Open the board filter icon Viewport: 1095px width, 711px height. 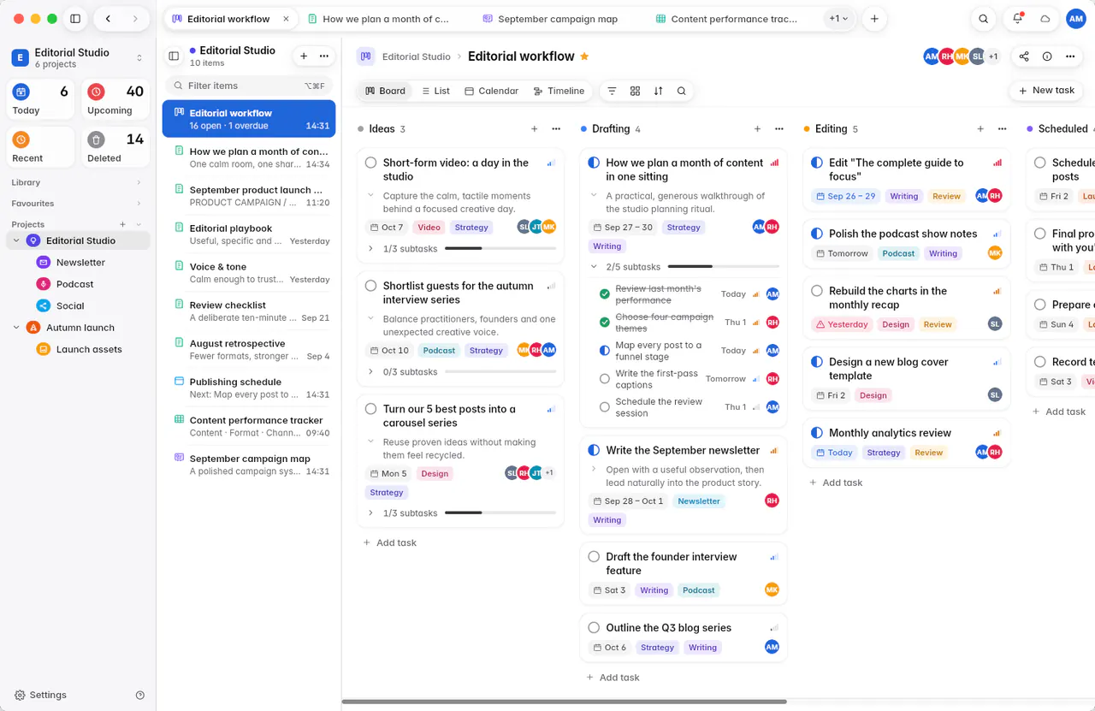tap(612, 91)
